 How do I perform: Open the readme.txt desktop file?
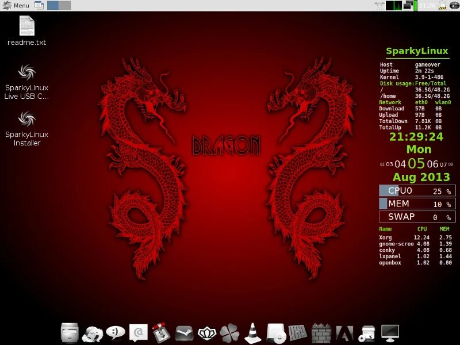pyautogui.click(x=26, y=31)
